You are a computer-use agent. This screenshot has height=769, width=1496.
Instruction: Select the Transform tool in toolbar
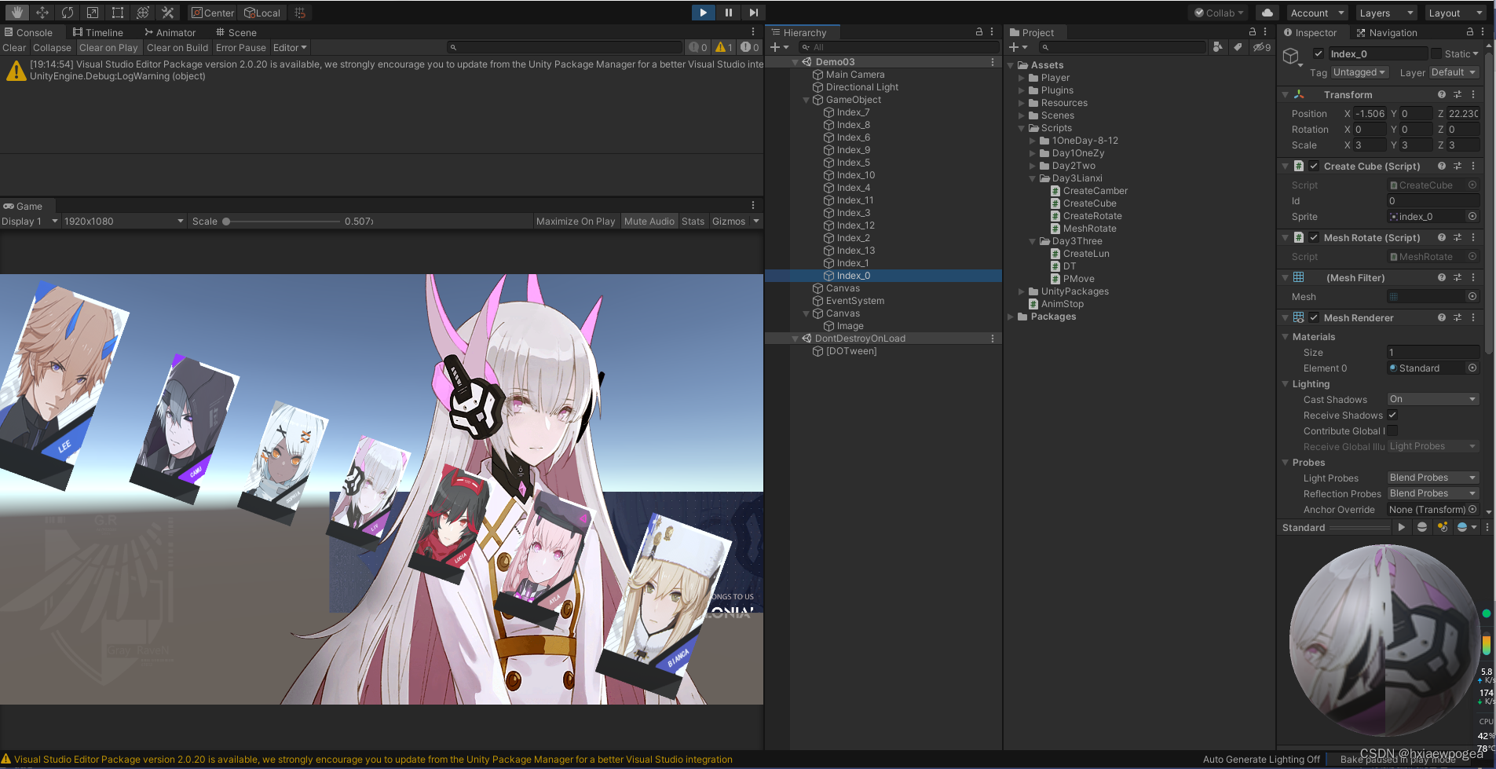coord(143,13)
